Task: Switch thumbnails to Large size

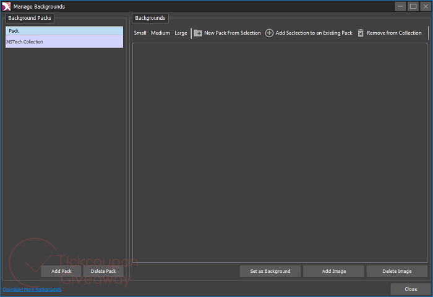Action: (x=181, y=33)
